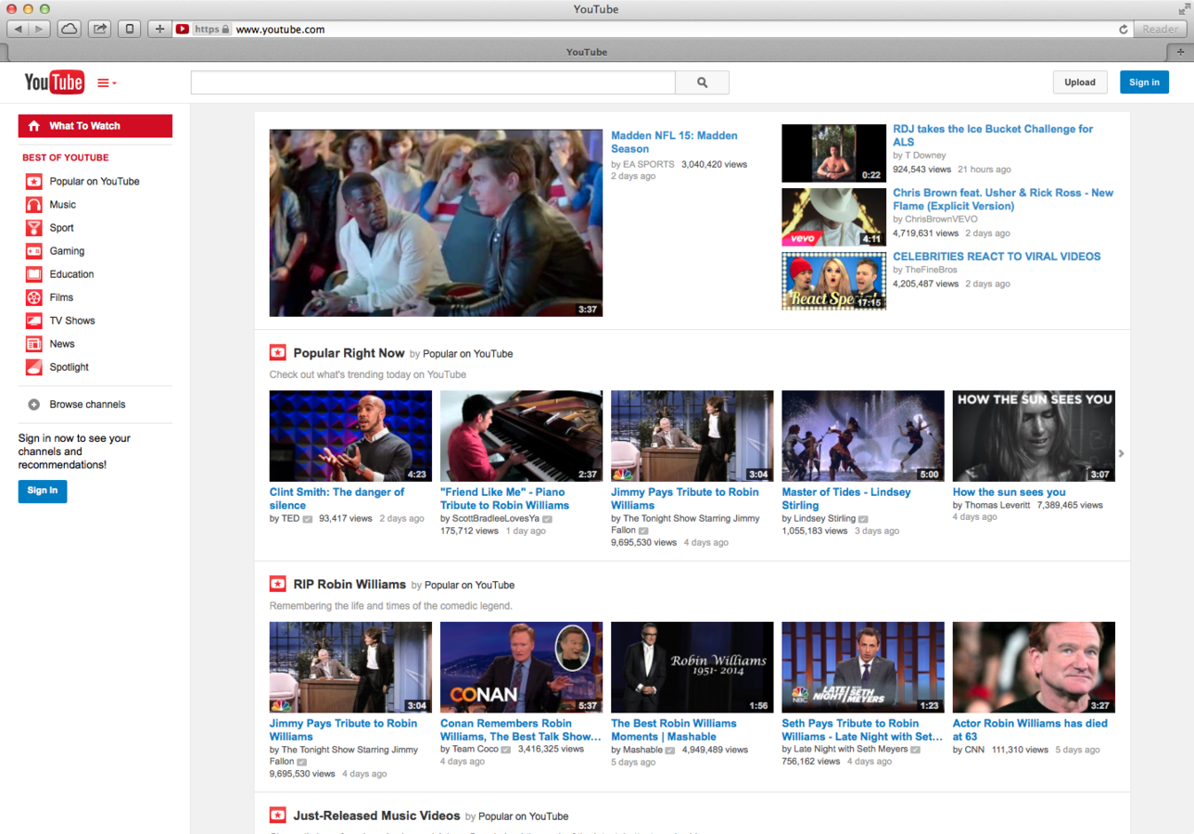This screenshot has width=1194, height=834.
Task: Open the Films channel icon
Action: tap(33, 297)
